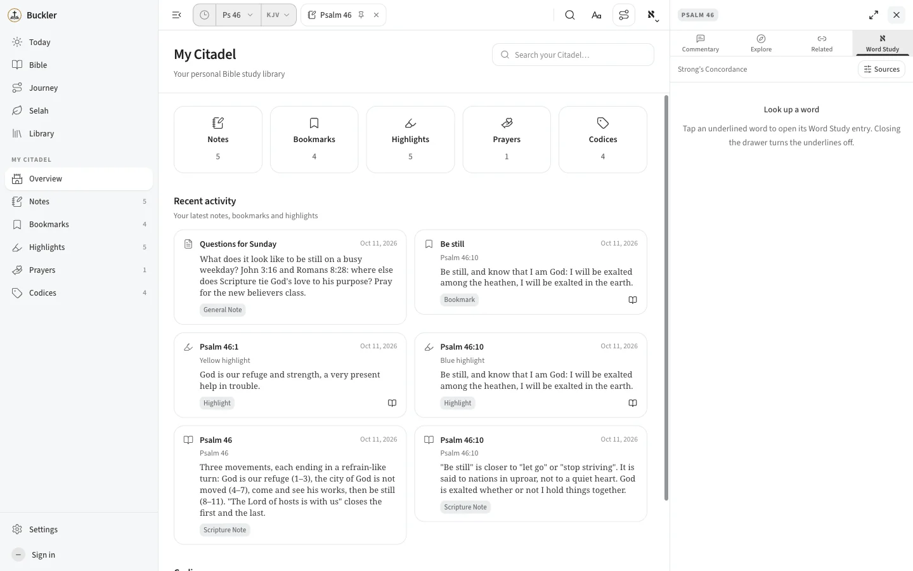
Task: Open Psalm 46:10 highlight in Bible reader
Action: click(632, 403)
